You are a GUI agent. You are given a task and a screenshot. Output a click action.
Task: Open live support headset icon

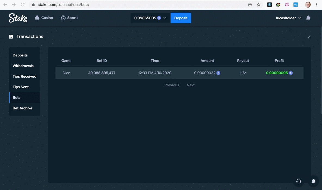(x=299, y=181)
